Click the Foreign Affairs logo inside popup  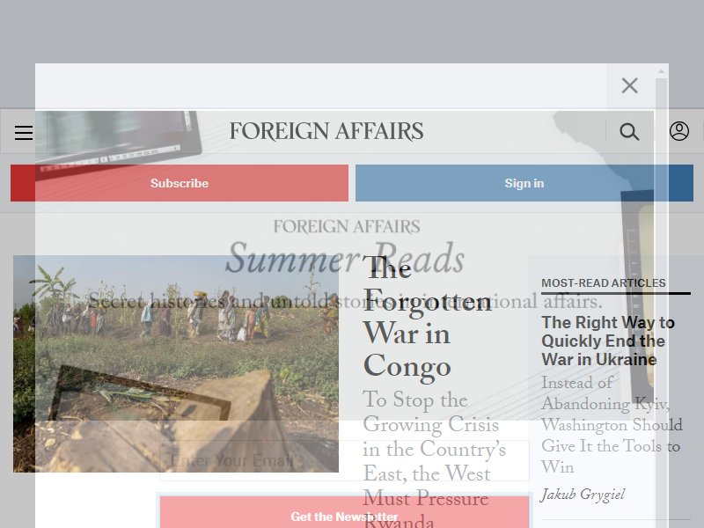(x=347, y=227)
